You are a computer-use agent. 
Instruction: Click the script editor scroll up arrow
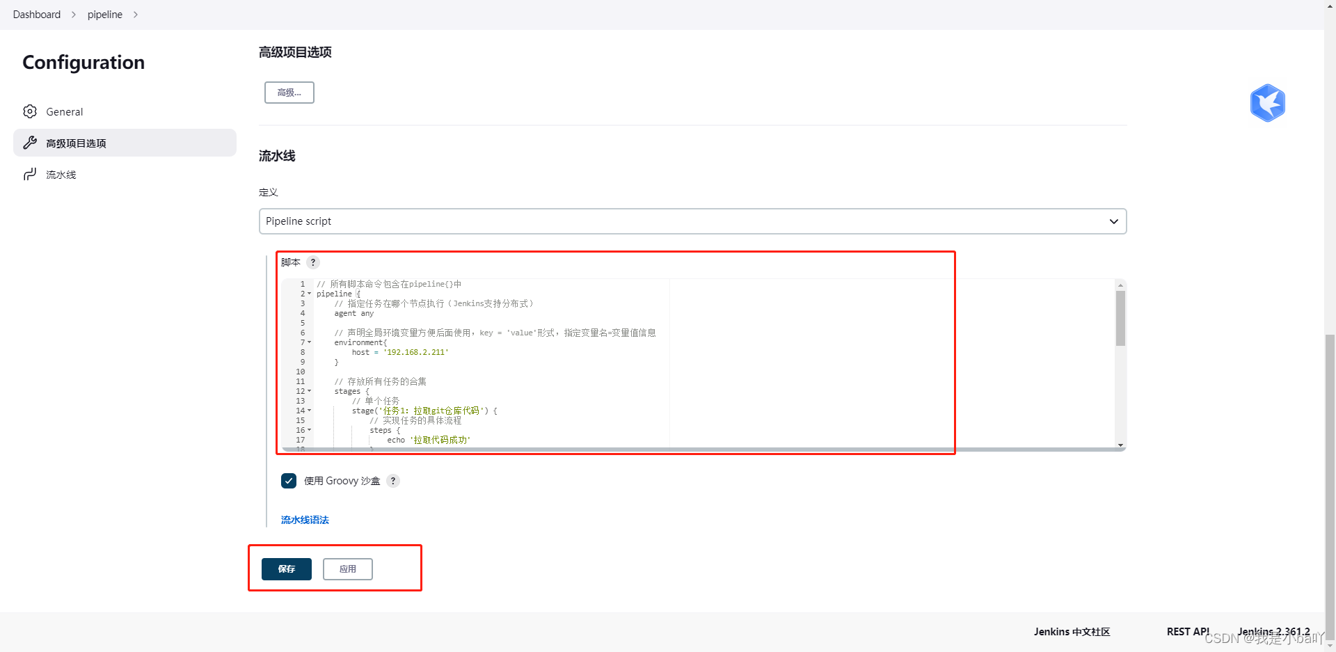point(1120,285)
